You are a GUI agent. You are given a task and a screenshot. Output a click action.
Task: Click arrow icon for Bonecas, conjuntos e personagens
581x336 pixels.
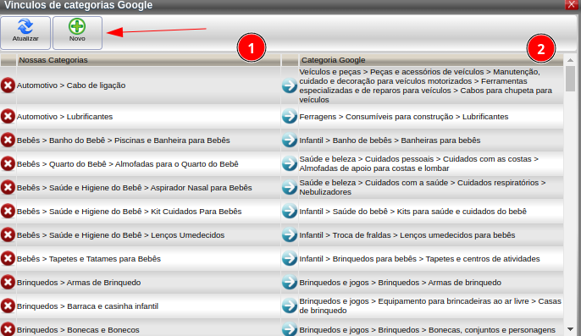pyautogui.click(x=290, y=329)
